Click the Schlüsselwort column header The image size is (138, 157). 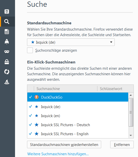115,89
